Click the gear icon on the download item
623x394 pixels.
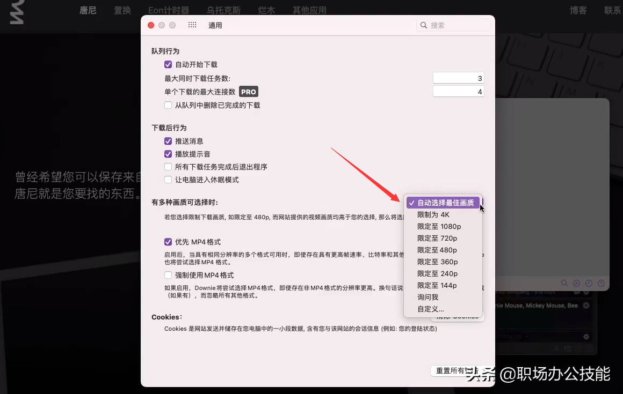pos(585,337)
